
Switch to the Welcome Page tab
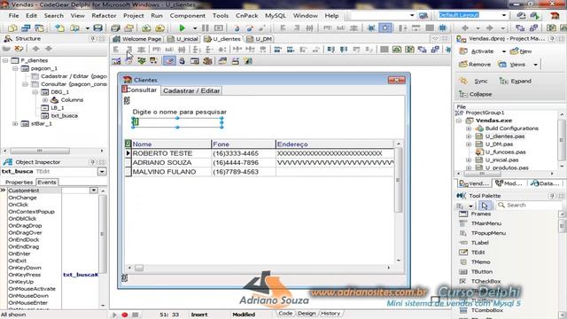click(138, 39)
